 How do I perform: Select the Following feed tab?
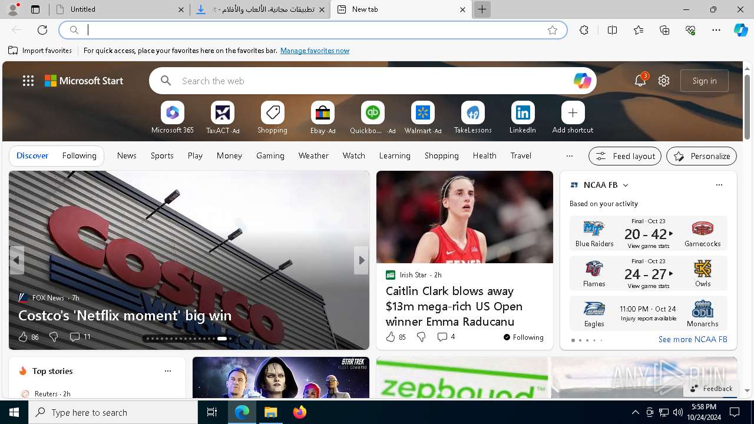(79, 156)
